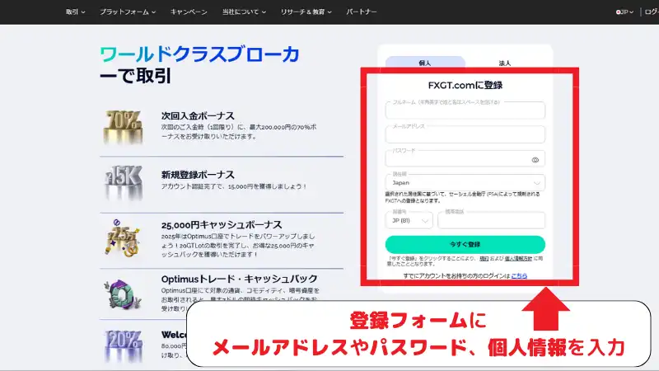Click the 携帯電話 number field

[491, 220]
